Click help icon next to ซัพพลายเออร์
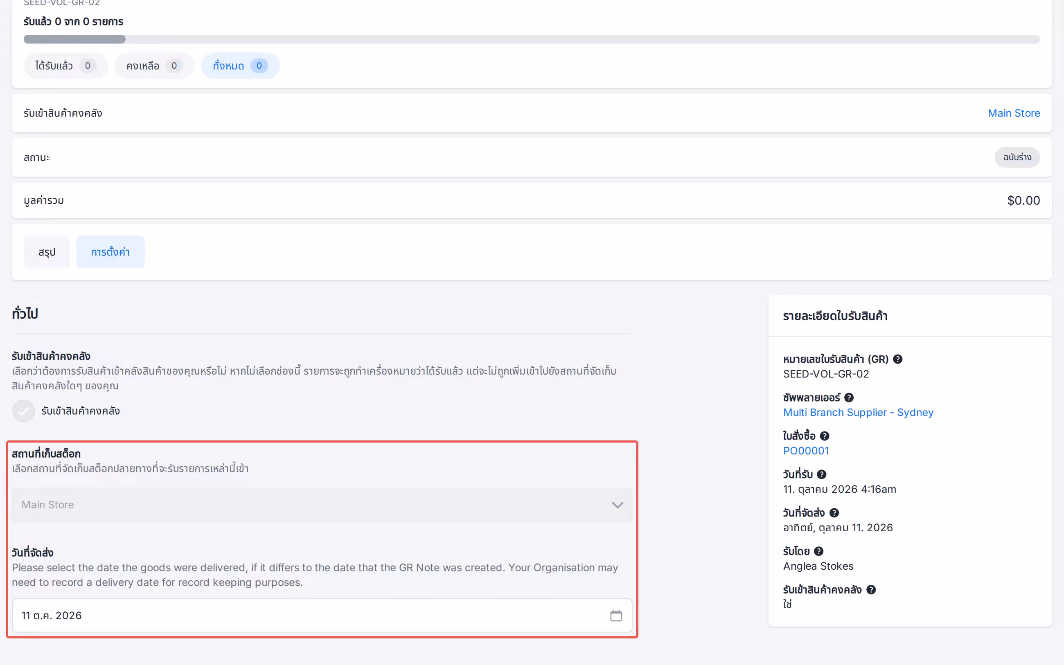The width and height of the screenshot is (1064, 665). click(849, 398)
